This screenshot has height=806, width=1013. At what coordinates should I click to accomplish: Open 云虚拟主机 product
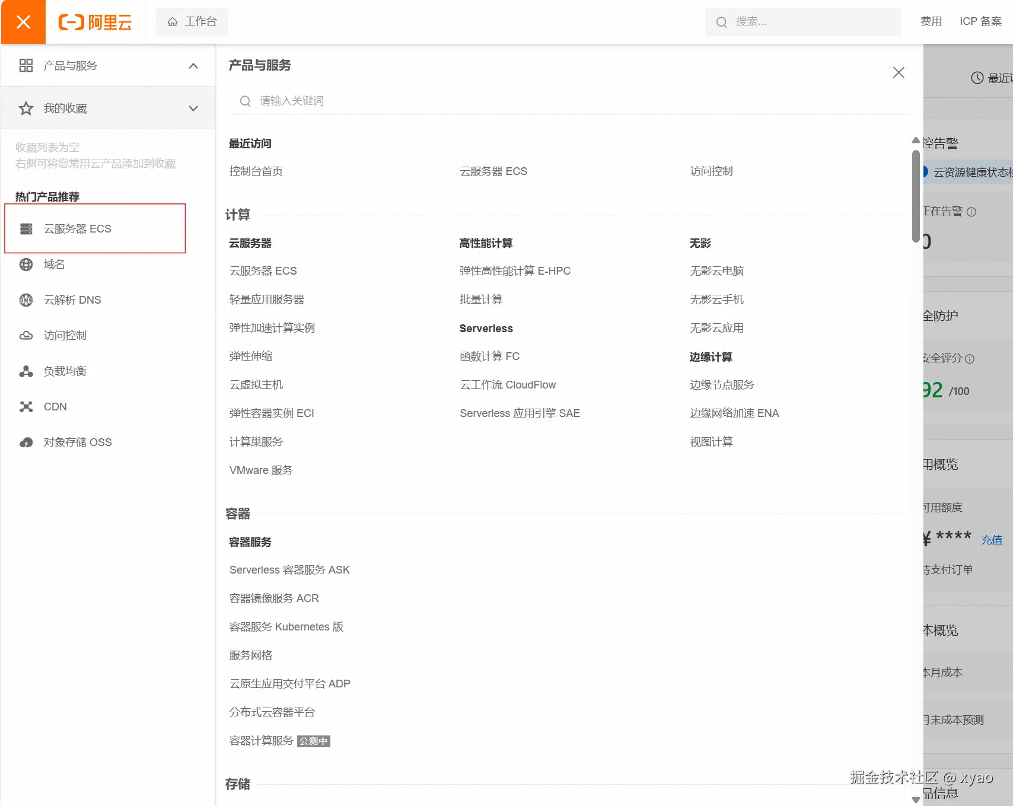click(x=256, y=385)
